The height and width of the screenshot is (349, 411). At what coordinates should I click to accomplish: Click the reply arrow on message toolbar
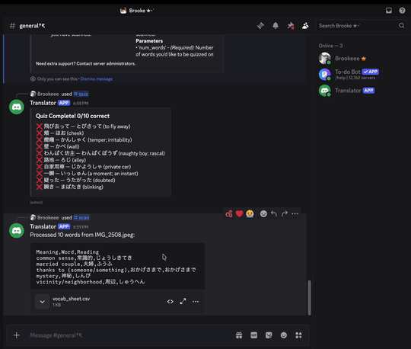click(x=274, y=214)
